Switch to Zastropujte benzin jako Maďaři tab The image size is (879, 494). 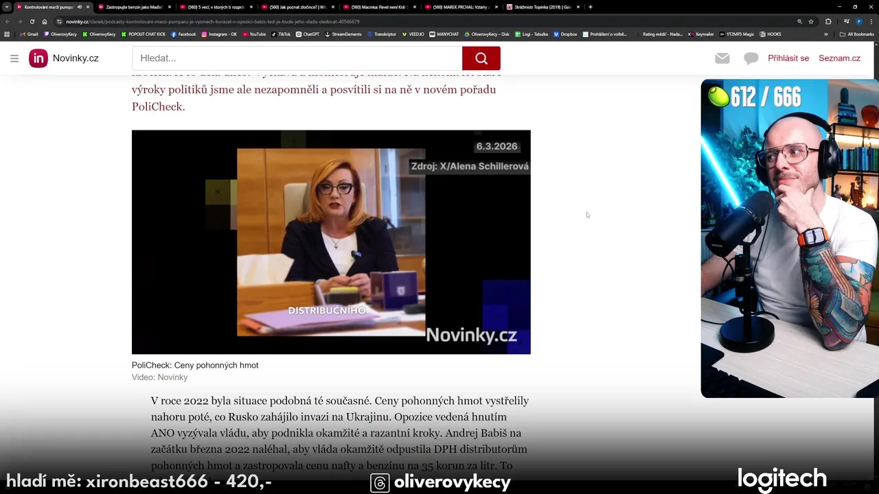(134, 7)
